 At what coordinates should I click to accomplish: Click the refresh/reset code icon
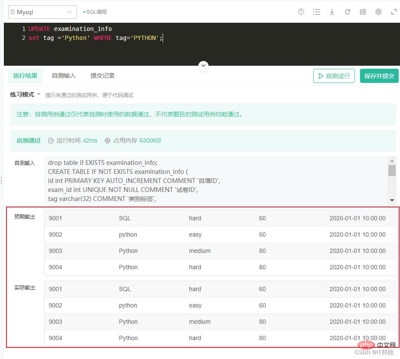point(348,12)
